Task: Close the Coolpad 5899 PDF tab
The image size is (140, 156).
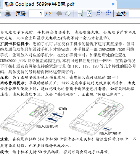Action: tap(113, 4)
